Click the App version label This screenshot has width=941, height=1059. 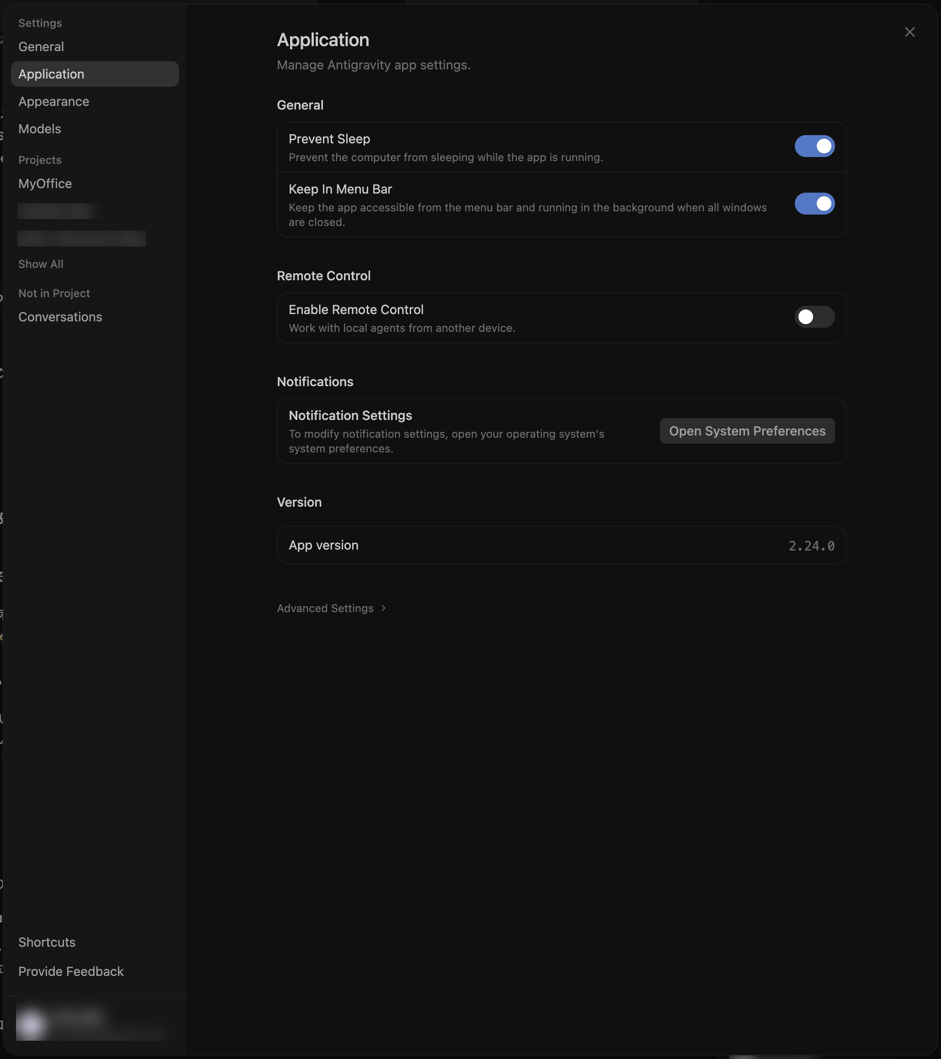tap(323, 545)
